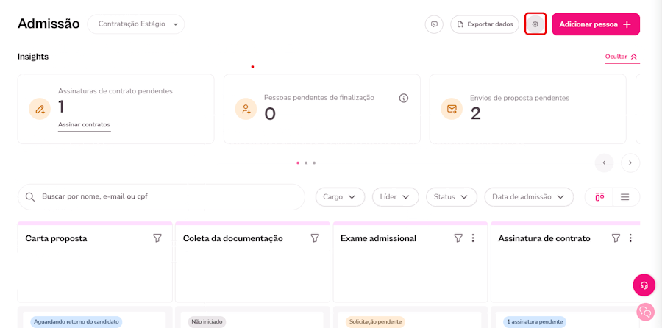Click pencil icon in Assinaturas de contrato card

[40, 110]
